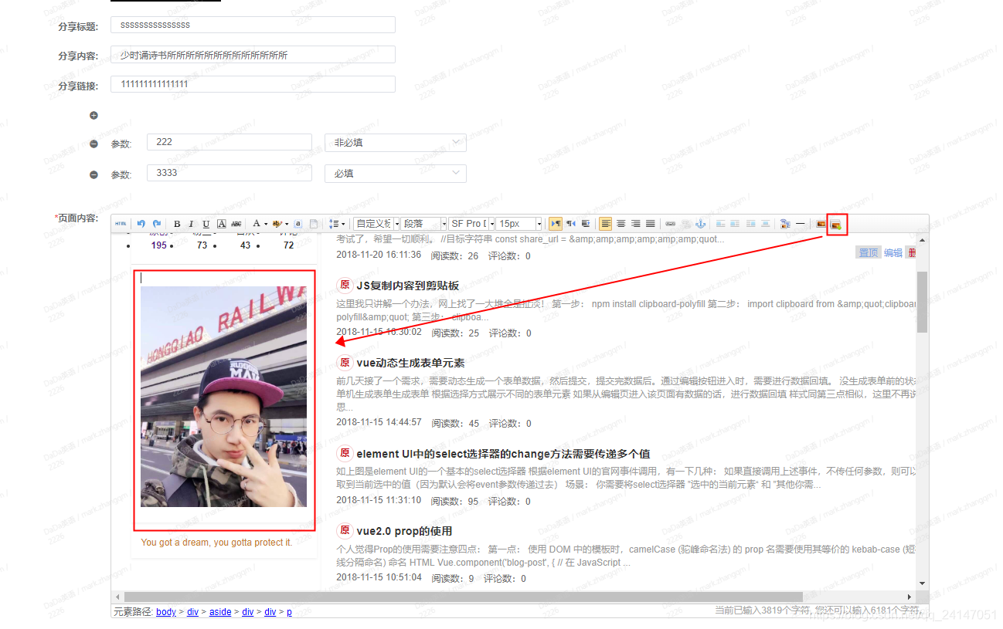Apply font color with the A button
1003x629 pixels.
[x=257, y=224]
